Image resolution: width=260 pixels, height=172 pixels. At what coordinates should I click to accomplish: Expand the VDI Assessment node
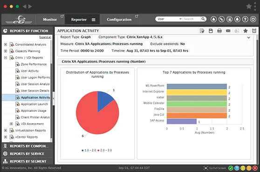click(11, 124)
